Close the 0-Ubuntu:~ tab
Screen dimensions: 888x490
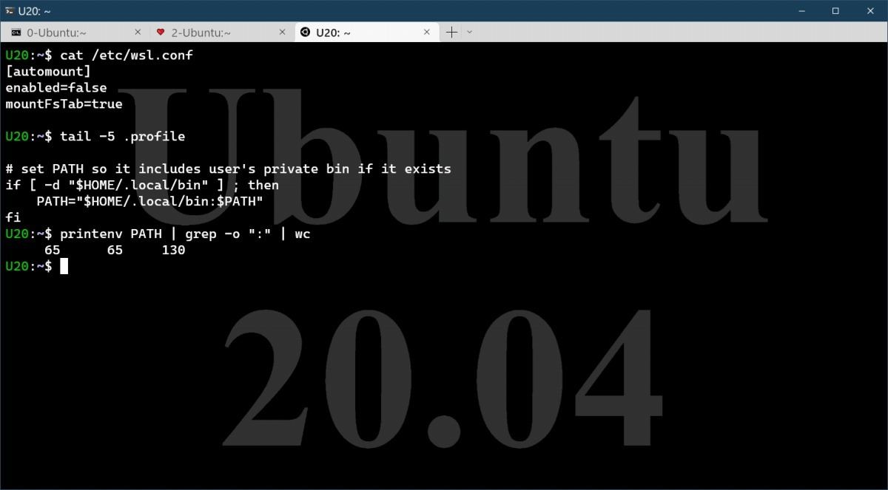(138, 33)
